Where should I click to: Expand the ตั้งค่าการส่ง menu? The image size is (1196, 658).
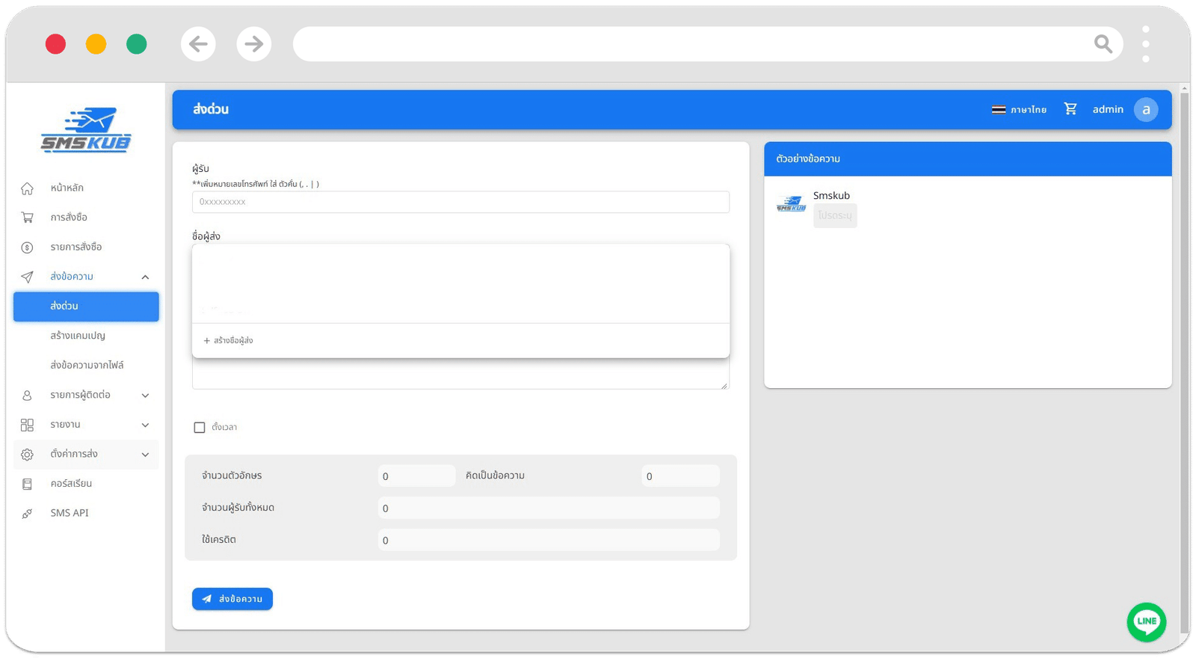[145, 454]
